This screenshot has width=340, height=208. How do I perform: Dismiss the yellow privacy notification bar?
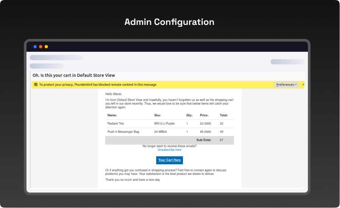303,85
